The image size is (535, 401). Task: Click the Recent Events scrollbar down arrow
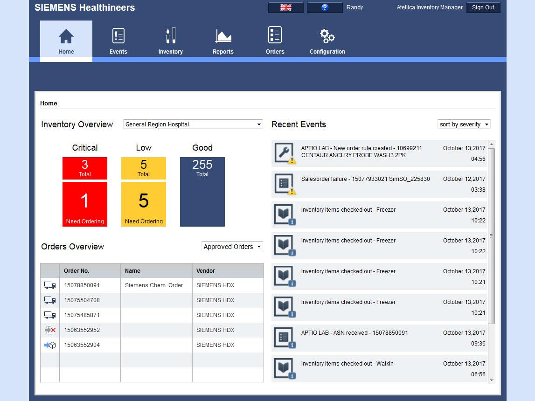491,380
